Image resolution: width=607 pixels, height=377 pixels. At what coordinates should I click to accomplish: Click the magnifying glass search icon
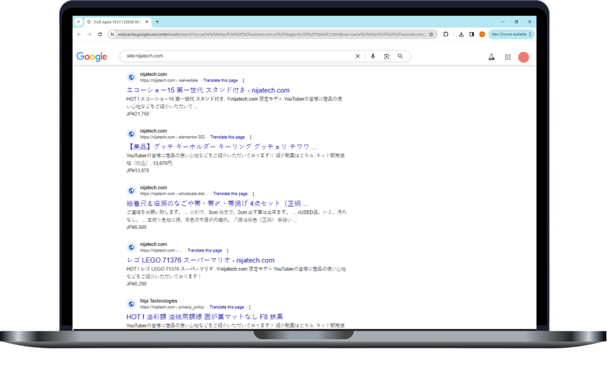pyautogui.click(x=400, y=56)
